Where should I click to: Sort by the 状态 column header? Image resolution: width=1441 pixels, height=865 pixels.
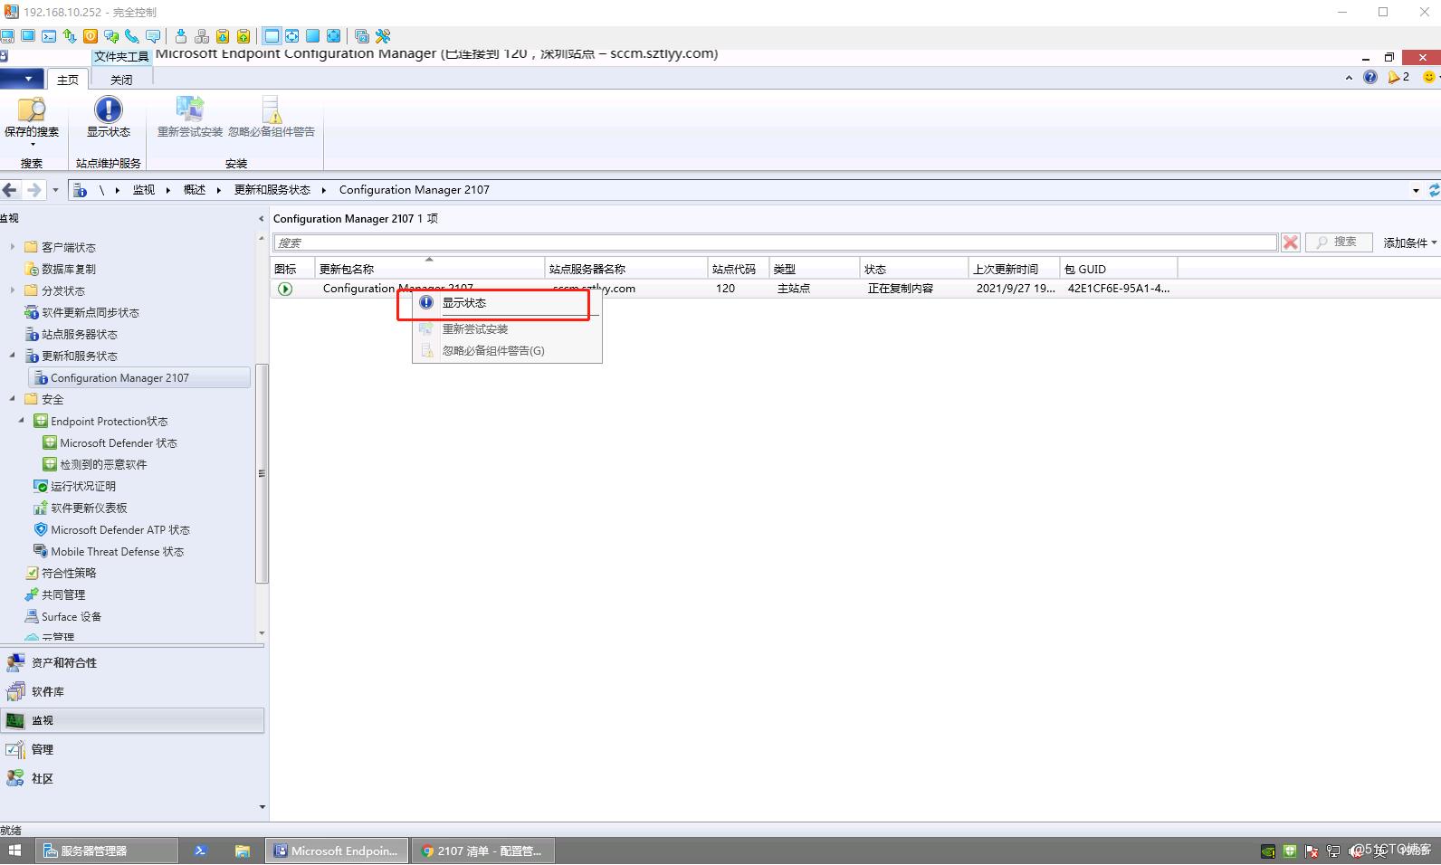[x=913, y=269]
